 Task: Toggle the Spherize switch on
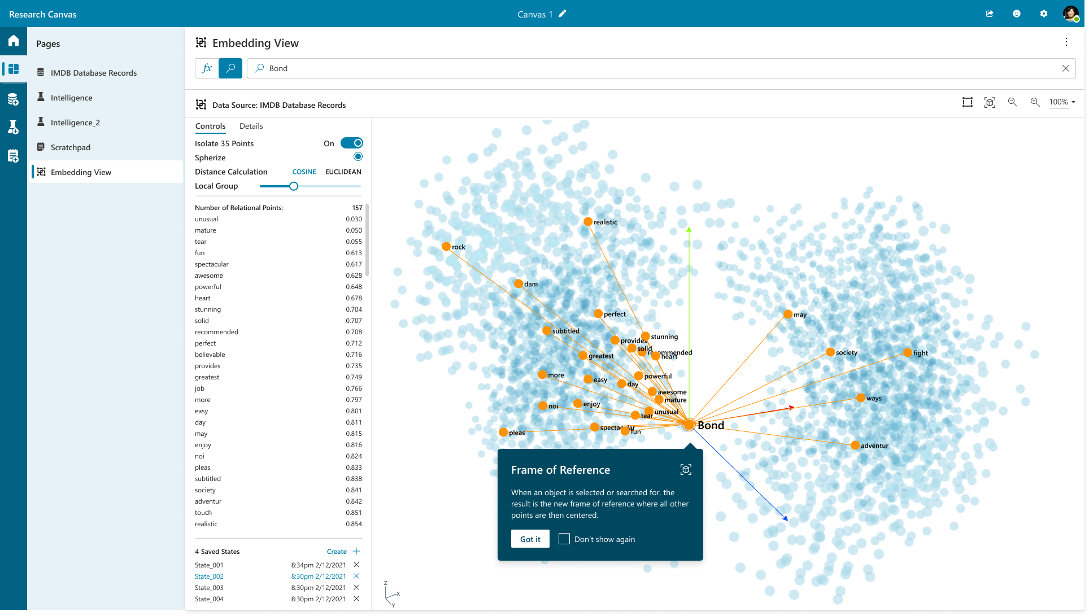[x=358, y=156]
